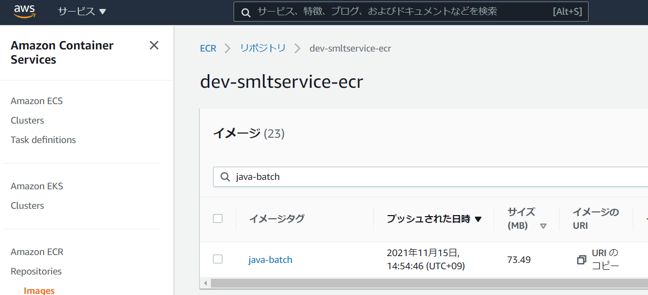Click the magnifier icon in top search bar

tap(246, 12)
